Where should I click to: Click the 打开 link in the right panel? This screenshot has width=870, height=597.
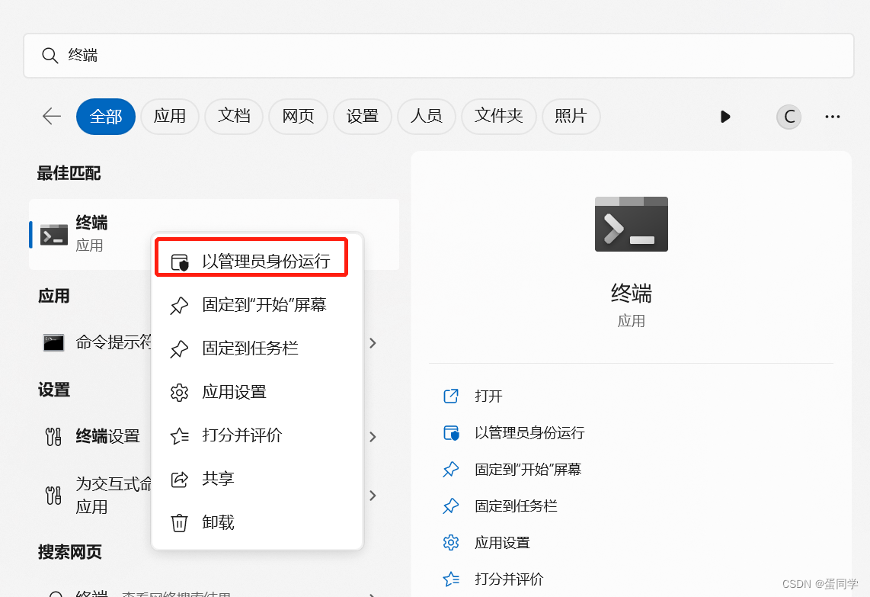click(488, 396)
